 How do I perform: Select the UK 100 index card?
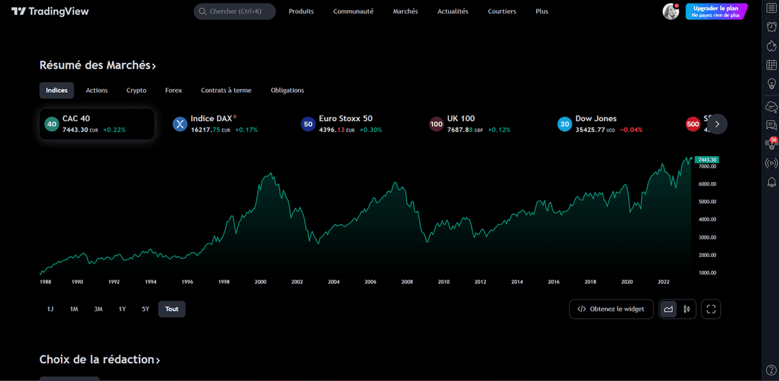(482, 124)
